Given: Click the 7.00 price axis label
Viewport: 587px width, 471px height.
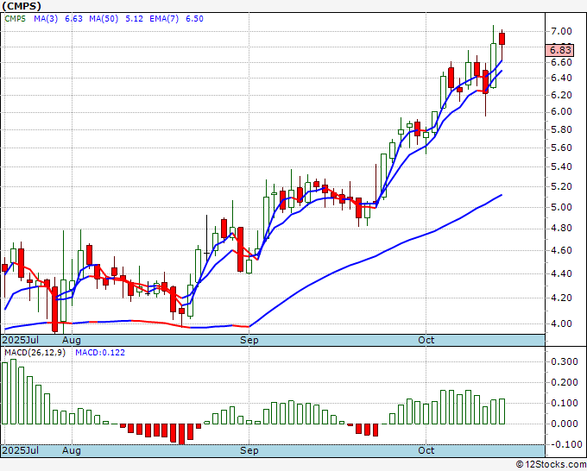Looking at the screenshot, I should [561, 31].
